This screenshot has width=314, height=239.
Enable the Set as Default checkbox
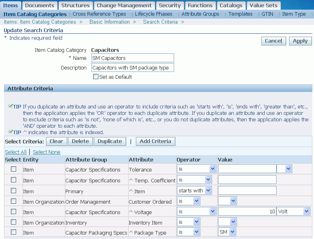coord(96,77)
